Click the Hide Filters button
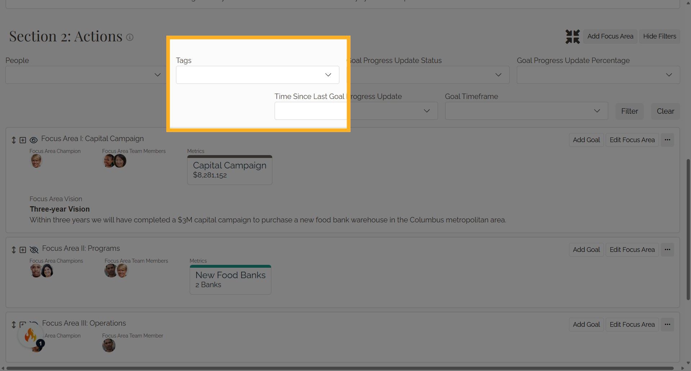This screenshot has height=371, width=691. tap(660, 36)
